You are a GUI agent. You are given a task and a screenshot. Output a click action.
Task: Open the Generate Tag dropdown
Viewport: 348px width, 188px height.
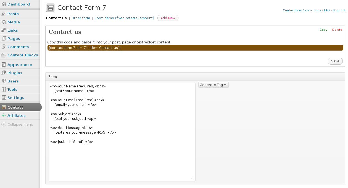pyautogui.click(x=213, y=85)
